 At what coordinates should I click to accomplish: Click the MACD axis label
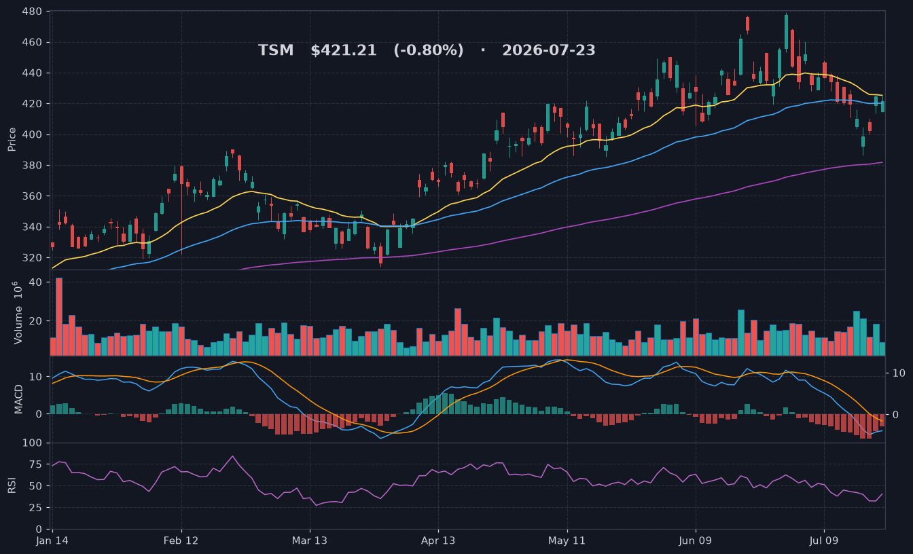[x=18, y=399]
